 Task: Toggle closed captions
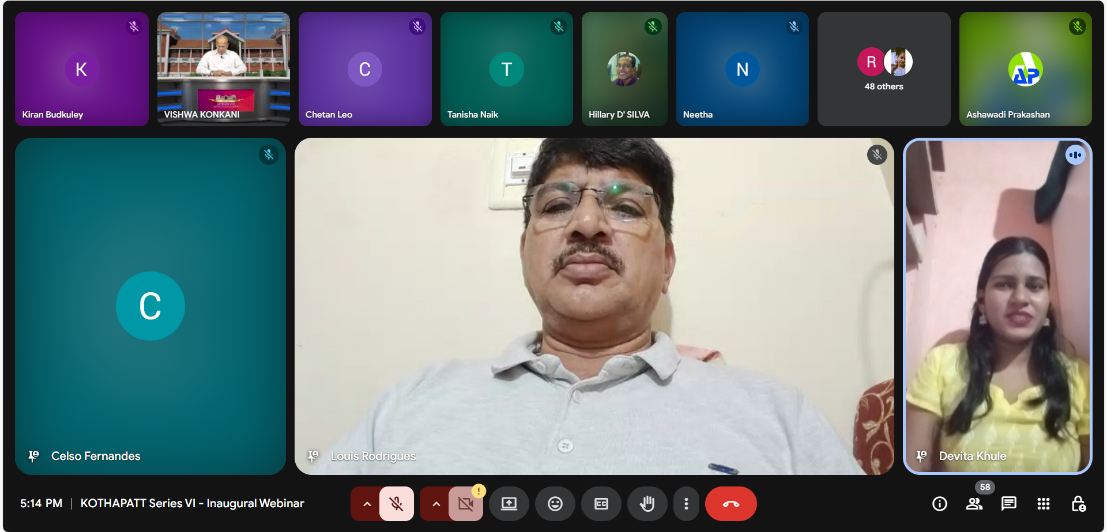[x=601, y=504]
